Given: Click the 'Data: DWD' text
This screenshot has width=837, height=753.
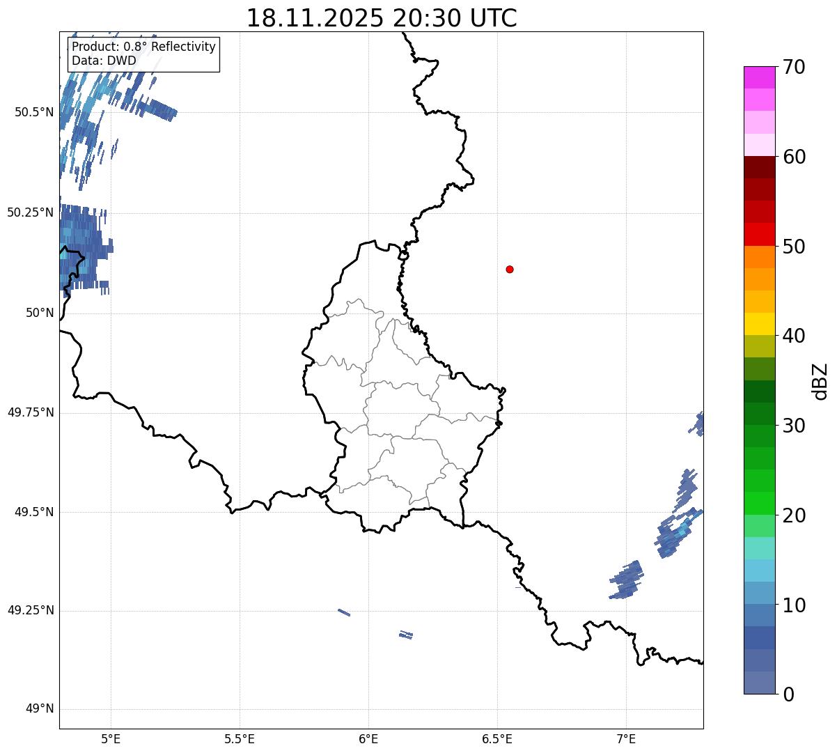Looking at the screenshot, I should point(104,61).
